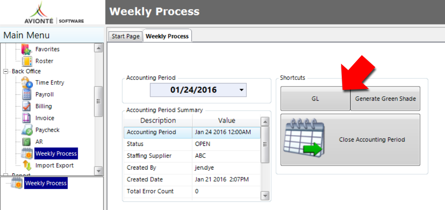Screen dimensions: 445x210
Task: Select the Invoice icon
Action: click(x=27, y=118)
